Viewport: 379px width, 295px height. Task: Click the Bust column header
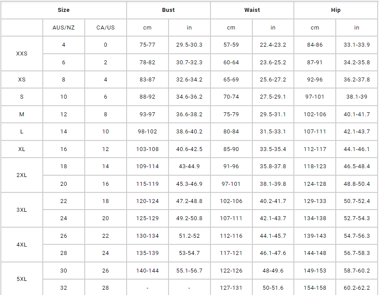[168, 10]
